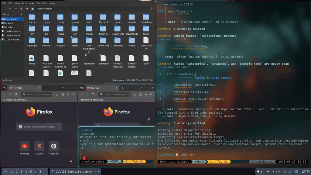The height and width of the screenshot is (175, 311).
Task: Open hamburger menu in left Firefox window
Action: point(73,94)
